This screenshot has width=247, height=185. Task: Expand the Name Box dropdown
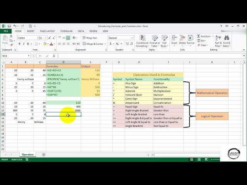pos(29,56)
